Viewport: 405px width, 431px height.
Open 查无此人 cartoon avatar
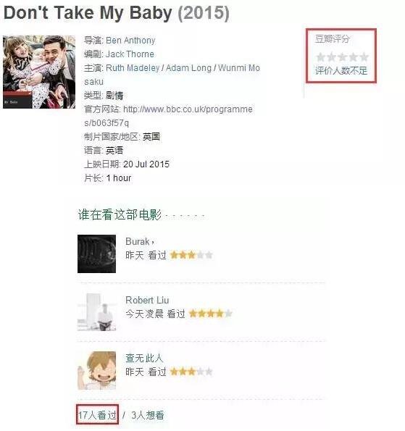(x=96, y=370)
